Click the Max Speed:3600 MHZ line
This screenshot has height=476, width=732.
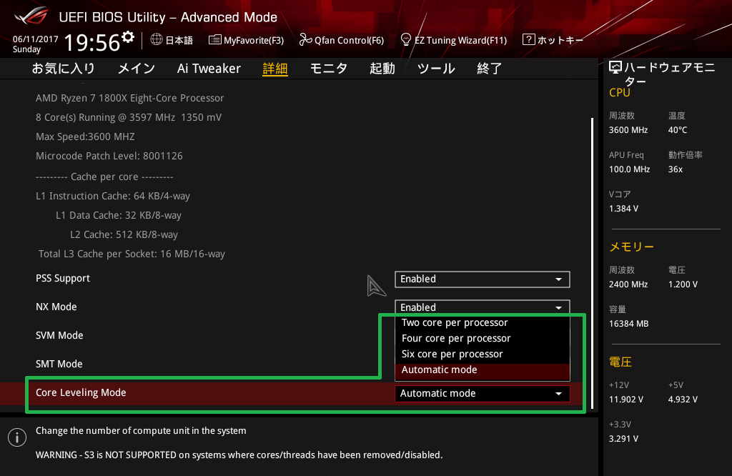85,137
